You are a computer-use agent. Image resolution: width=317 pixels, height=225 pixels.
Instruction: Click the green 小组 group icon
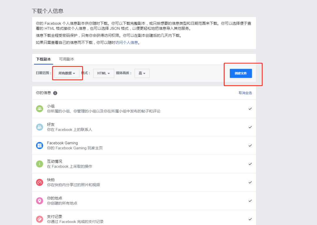(40, 108)
